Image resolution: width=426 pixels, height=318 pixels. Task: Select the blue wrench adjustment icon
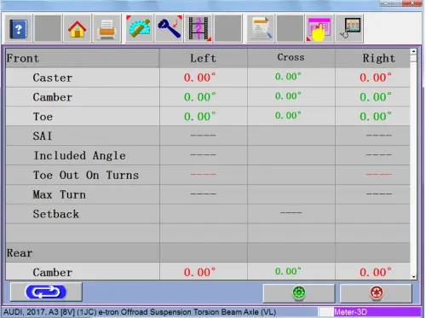tap(170, 29)
